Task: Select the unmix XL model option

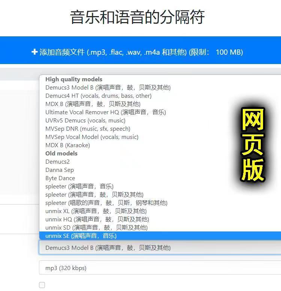Action: [x=96, y=211]
